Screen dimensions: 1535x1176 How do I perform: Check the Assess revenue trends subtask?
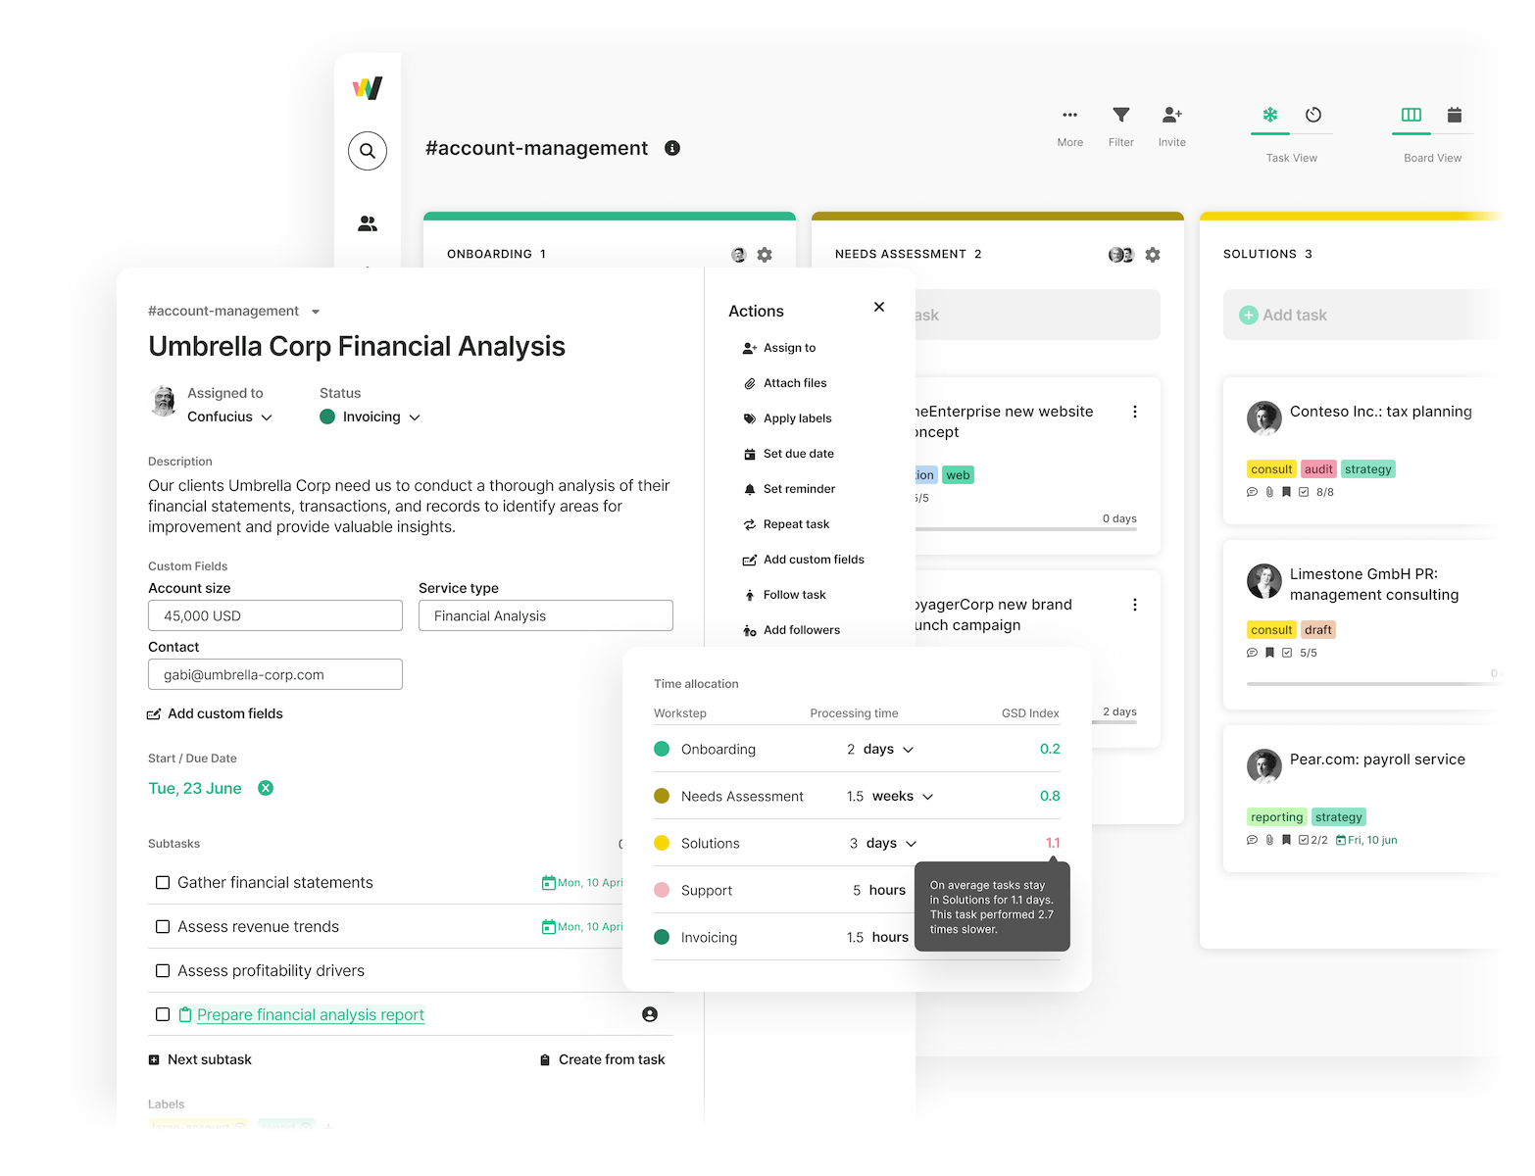(163, 927)
